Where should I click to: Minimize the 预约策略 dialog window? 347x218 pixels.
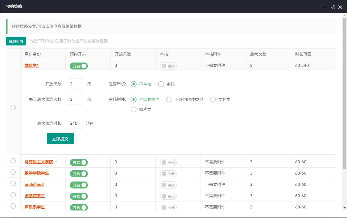point(325,7)
